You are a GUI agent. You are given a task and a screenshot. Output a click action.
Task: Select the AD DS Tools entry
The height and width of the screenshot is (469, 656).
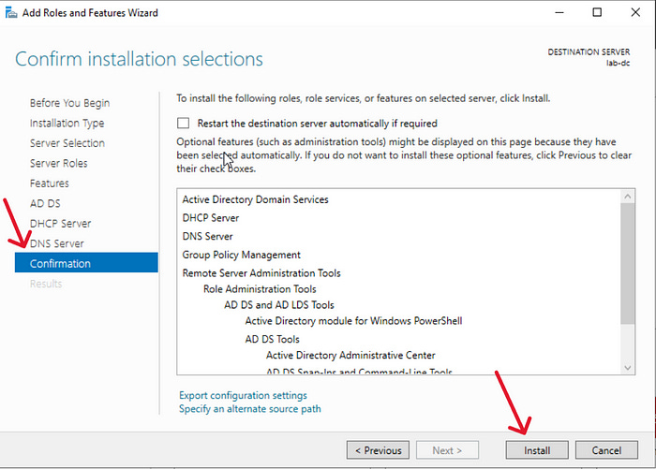point(273,339)
